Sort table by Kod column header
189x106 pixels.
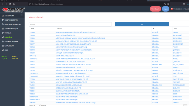(x=32, y=29)
